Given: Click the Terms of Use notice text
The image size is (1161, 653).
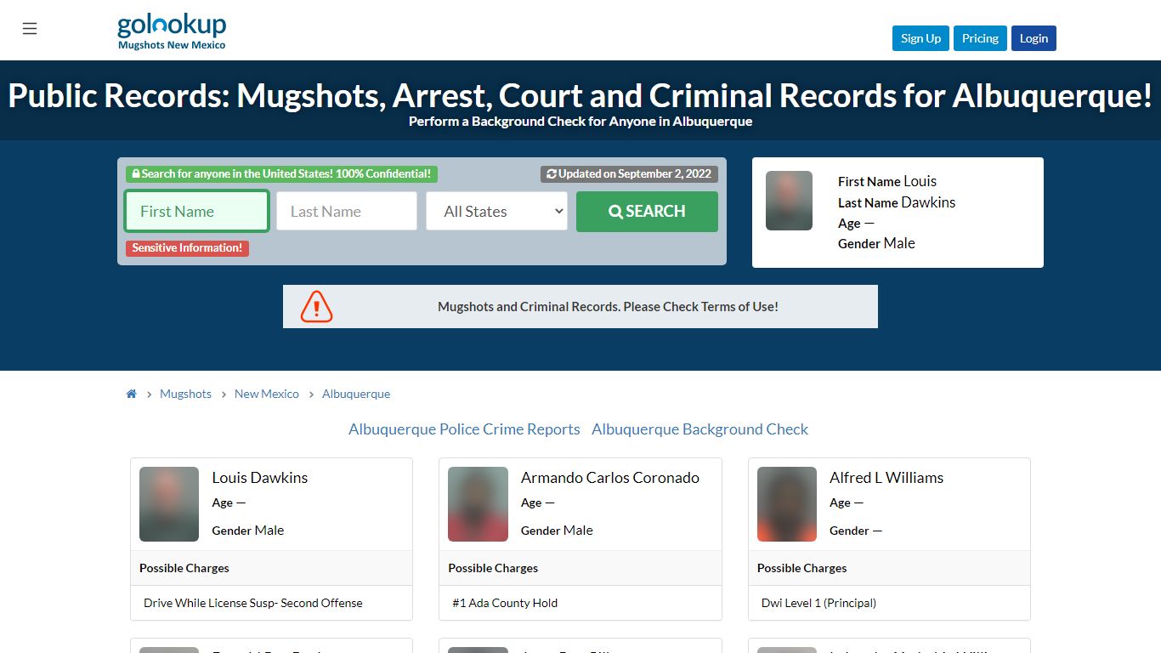Looking at the screenshot, I should pyautogui.click(x=608, y=307).
